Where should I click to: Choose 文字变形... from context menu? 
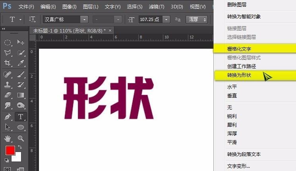239,166
